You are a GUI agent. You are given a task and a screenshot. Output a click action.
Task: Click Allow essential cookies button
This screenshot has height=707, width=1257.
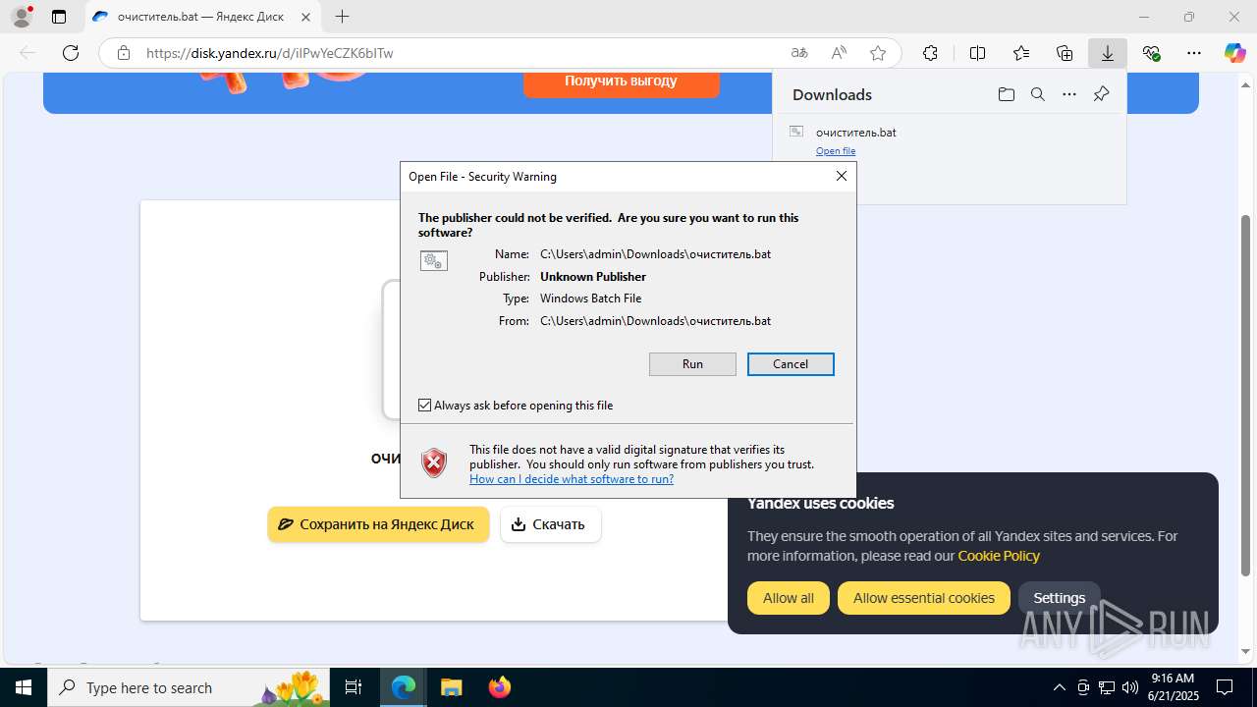(x=924, y=598)
